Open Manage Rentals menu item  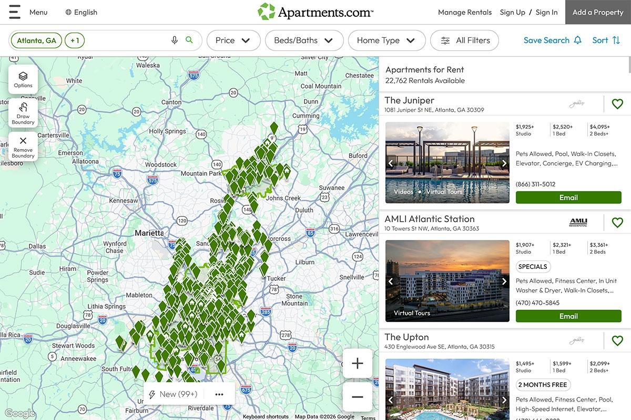click(465, 12)
